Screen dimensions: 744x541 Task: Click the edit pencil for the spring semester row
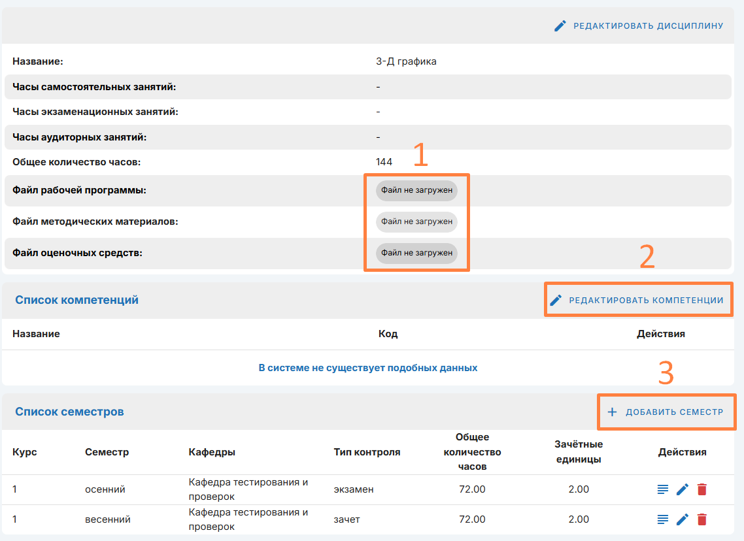click(x=683, y=519)
